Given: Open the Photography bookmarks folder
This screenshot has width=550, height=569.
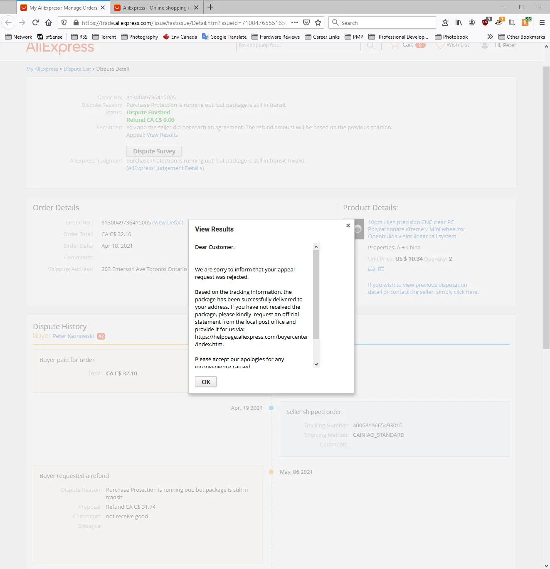Looking at the screenshot, I should point(140,37).
